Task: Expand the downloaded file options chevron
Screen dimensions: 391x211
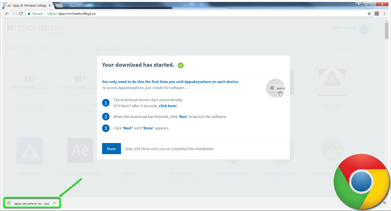Action: (54, 203)
